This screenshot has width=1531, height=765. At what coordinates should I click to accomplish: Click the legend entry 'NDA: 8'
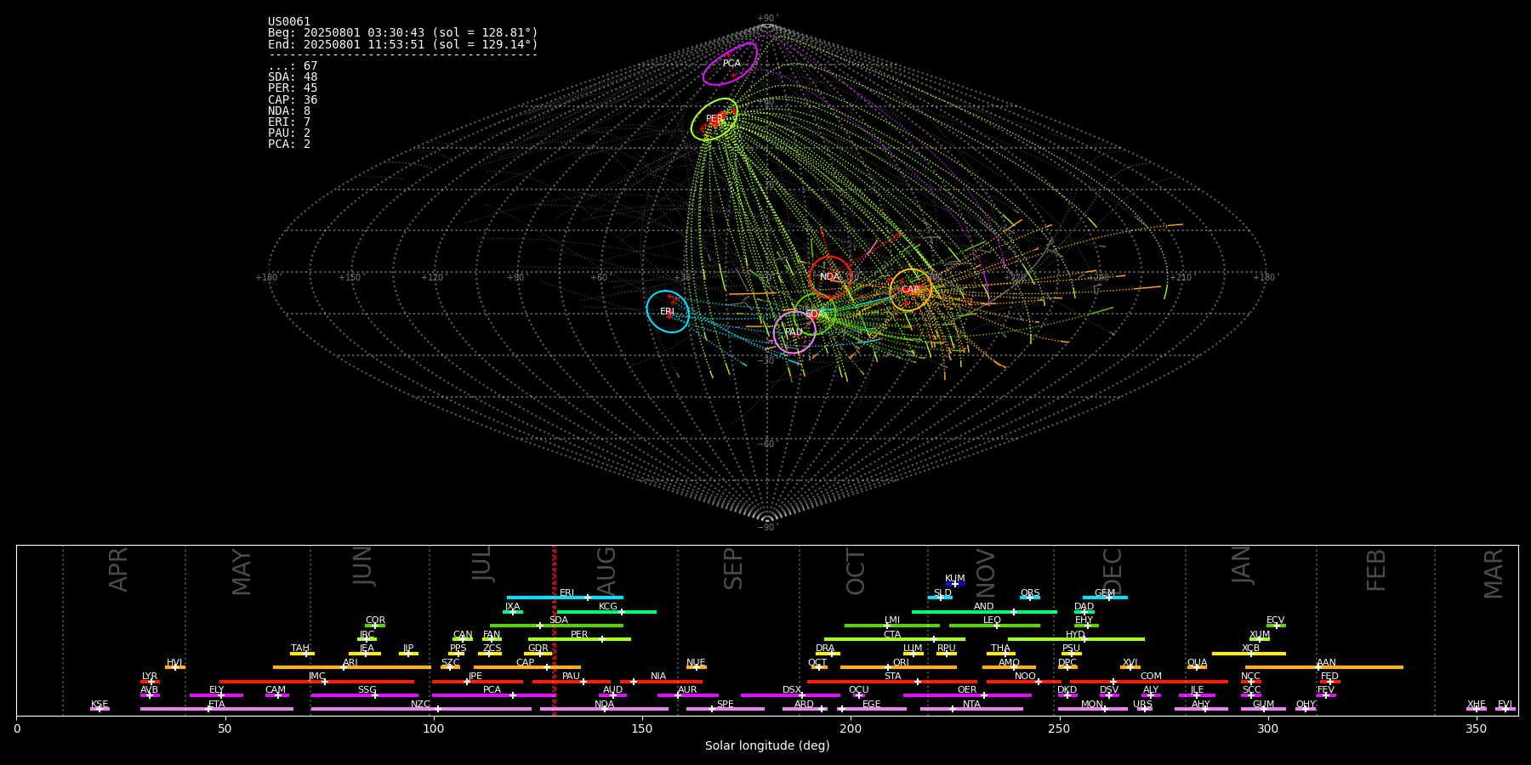point(289,111)
